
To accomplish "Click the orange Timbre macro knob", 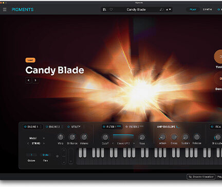I will (219, 57).
